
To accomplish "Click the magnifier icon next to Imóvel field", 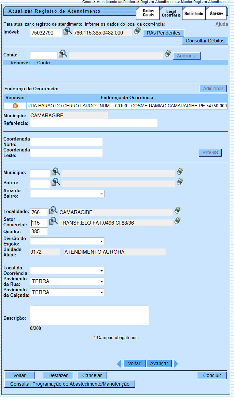I will point(68,32).
